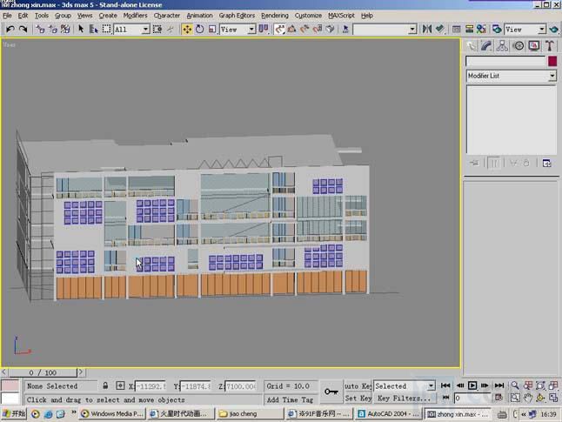Screen dimensions: 562x422
Task: Click the Rectangular Selection Region icon
Action: pyautogui.click(x=106, y=29)
